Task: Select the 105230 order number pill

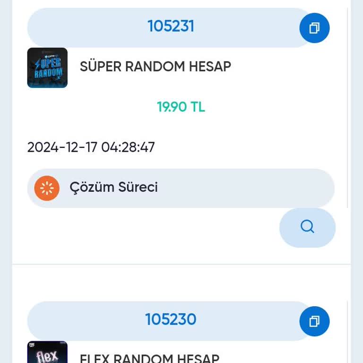Action: click(x=170, y=320)
